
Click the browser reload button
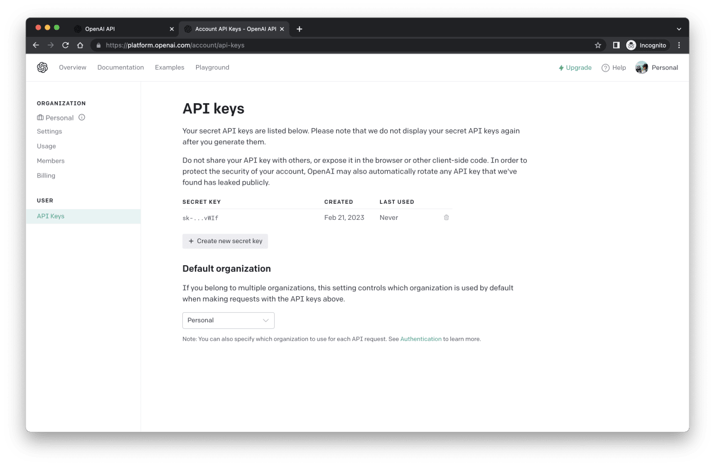65,45
